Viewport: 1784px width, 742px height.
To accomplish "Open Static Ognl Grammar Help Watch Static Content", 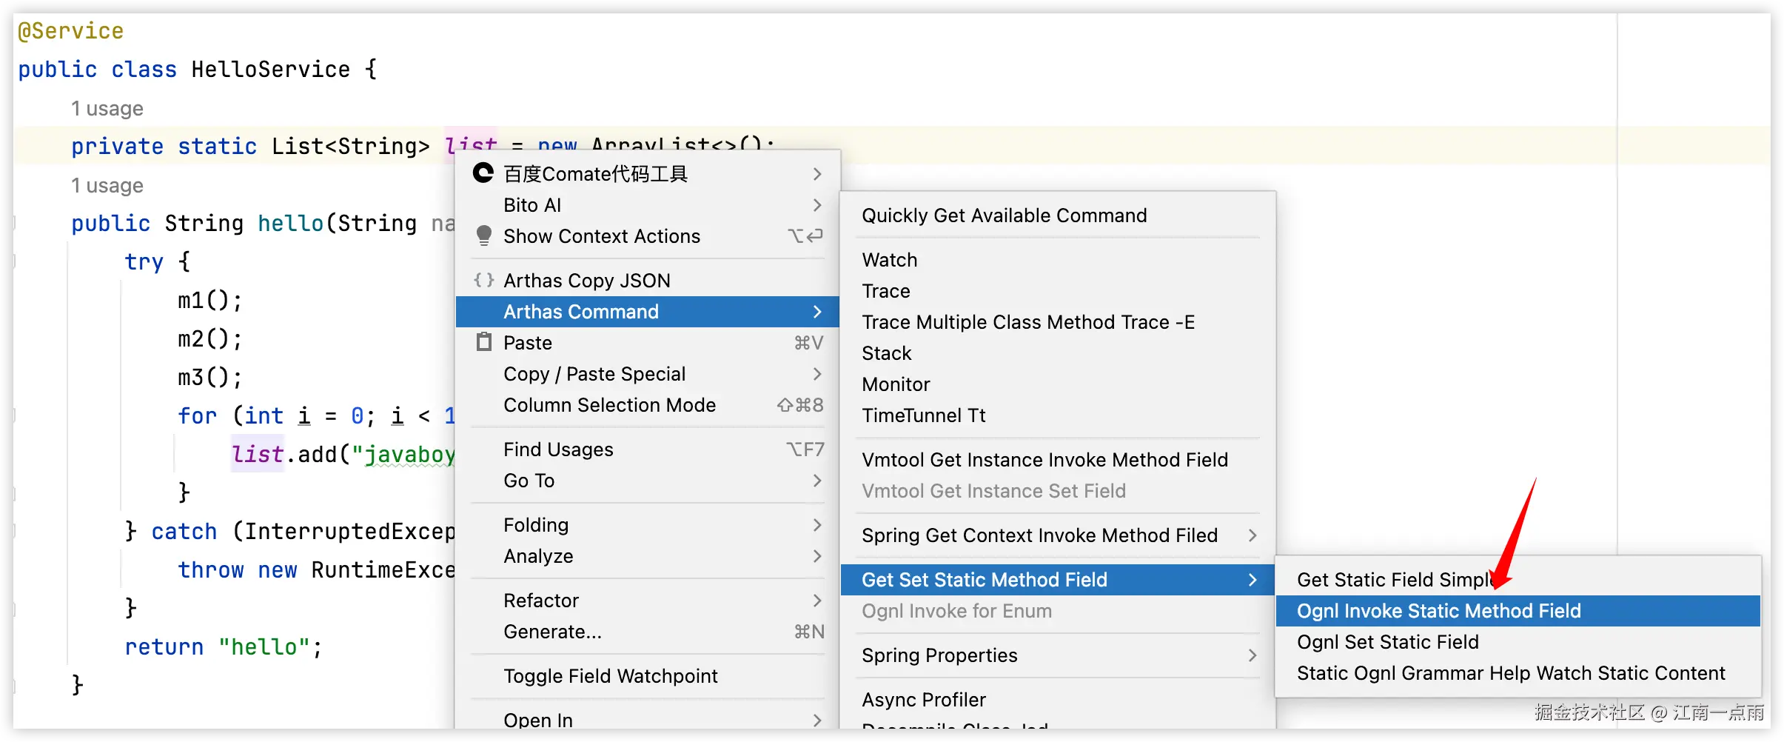I will tap(1510, 673).
